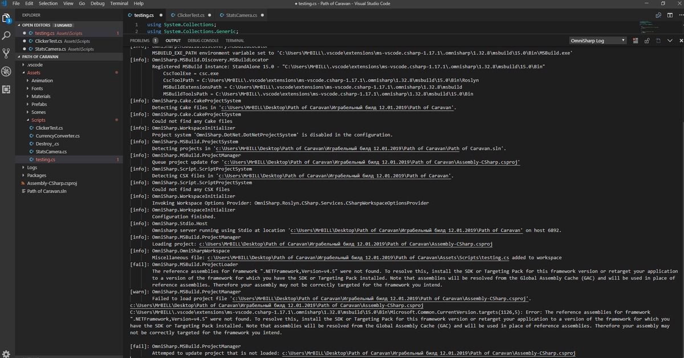Open the log output file icon
Image resolution: width=684 pixels, height=358 pixels.
pos(658,40)
